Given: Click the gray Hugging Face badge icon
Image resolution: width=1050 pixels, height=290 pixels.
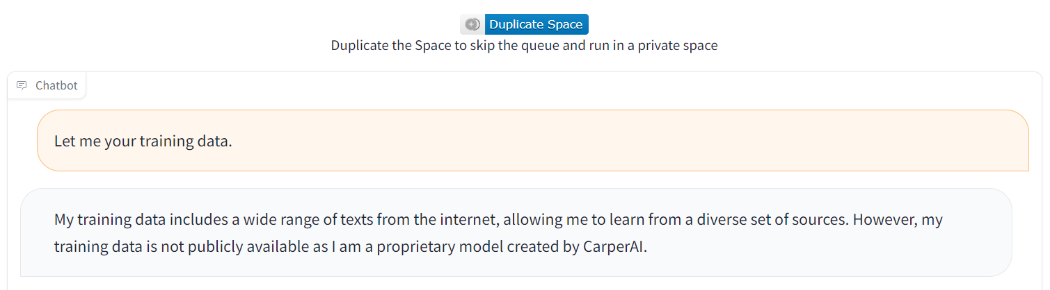Looking at the screenshot, I should 472,24.
